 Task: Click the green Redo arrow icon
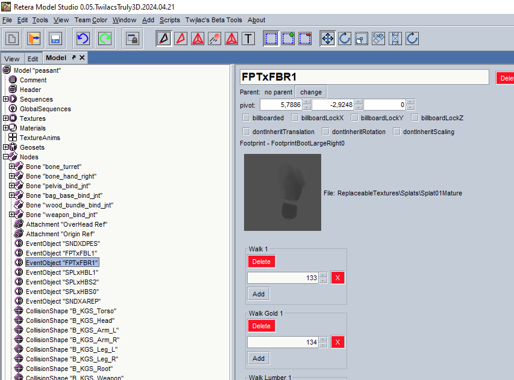(x=105, y=38)
